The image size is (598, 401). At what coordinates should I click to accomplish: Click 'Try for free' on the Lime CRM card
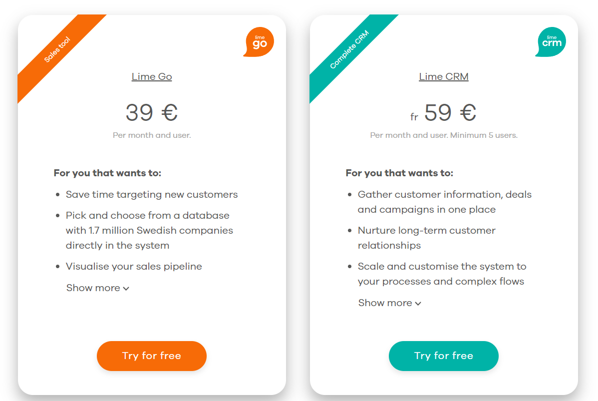pyautogui.click(x=443, y=356)
